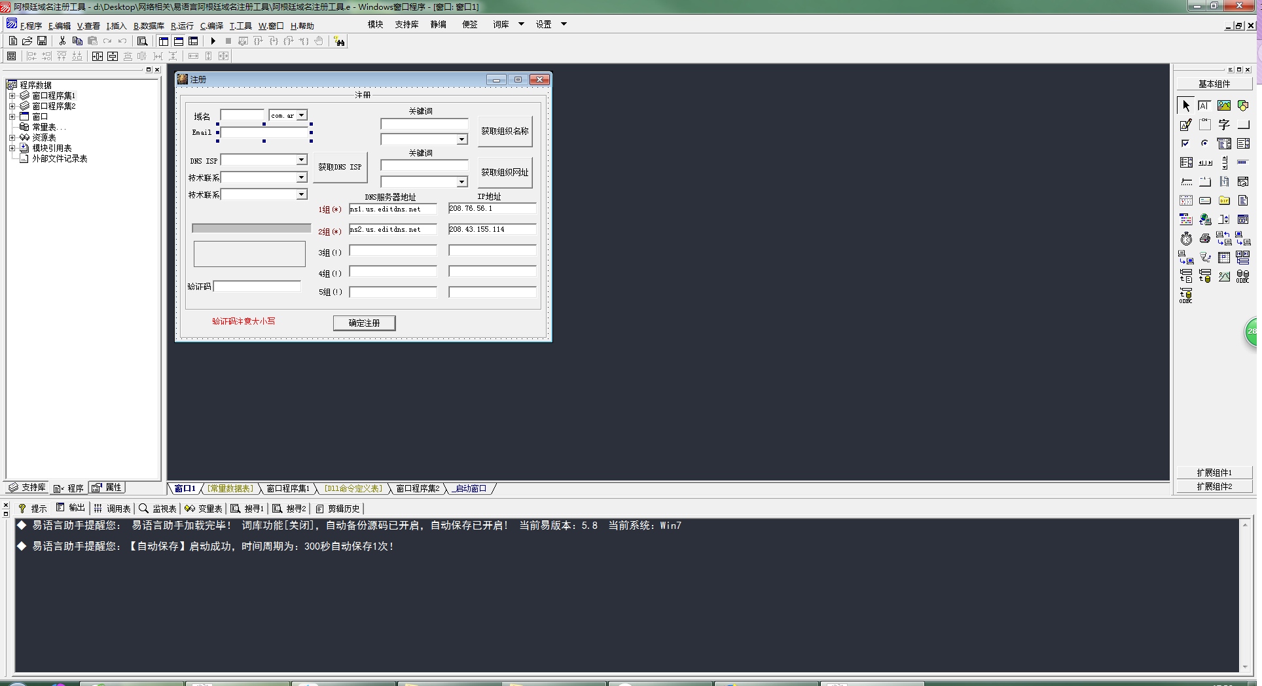
Task: Click the Save file toolbar icon
Action: (42, 41)
